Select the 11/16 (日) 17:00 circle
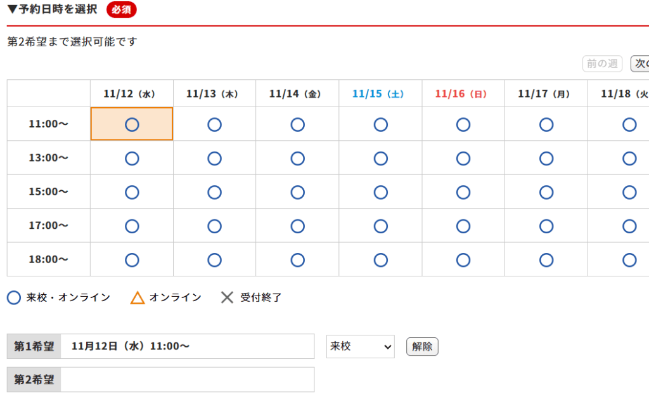 (x=463, y=226)
